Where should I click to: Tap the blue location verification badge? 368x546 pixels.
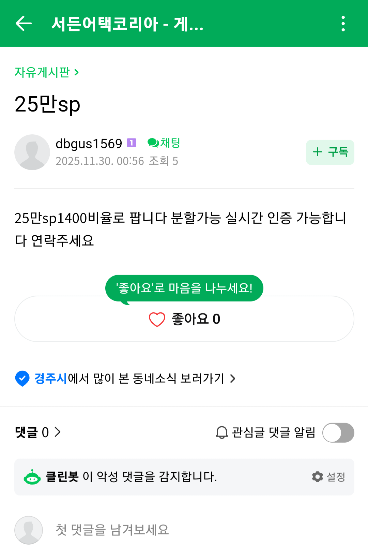22,379
